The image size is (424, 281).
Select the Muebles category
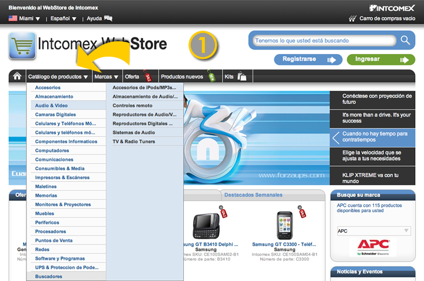click(x=68, y=213)
